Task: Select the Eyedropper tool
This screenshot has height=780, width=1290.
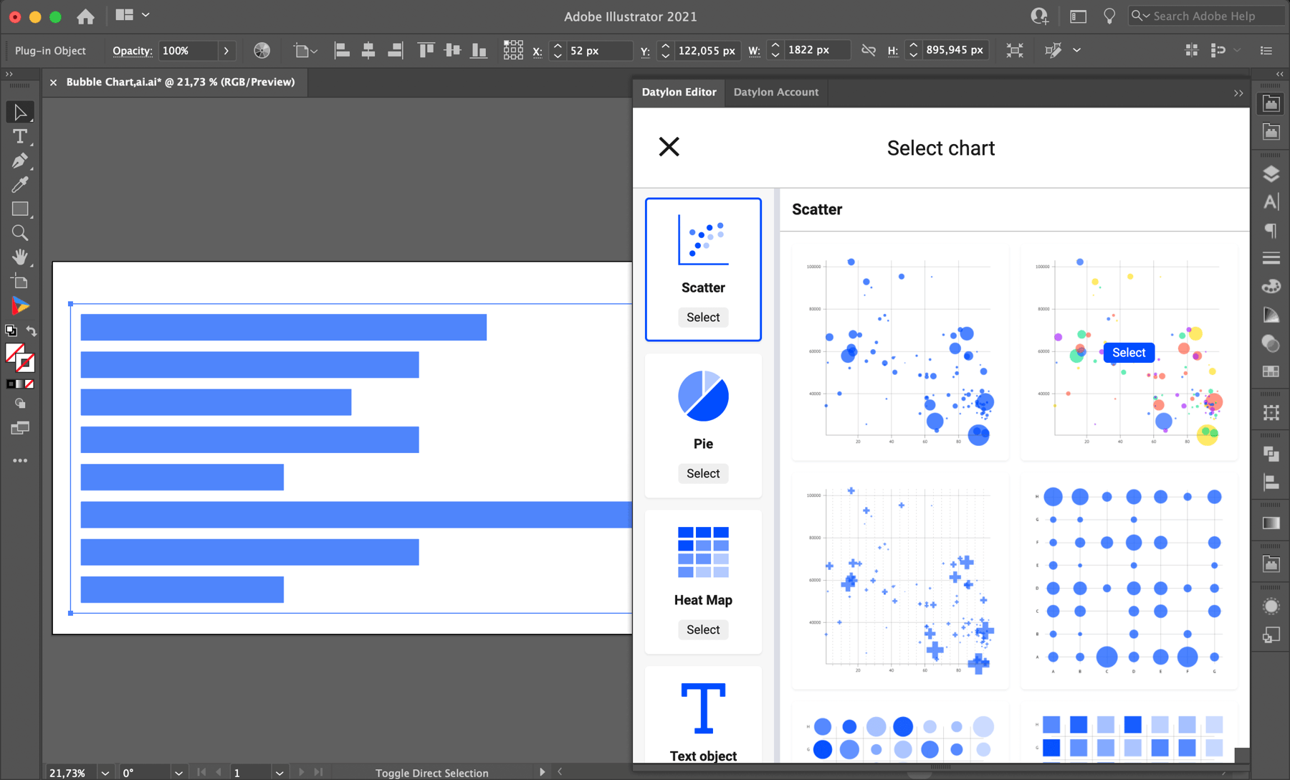Action: [20, 184]
